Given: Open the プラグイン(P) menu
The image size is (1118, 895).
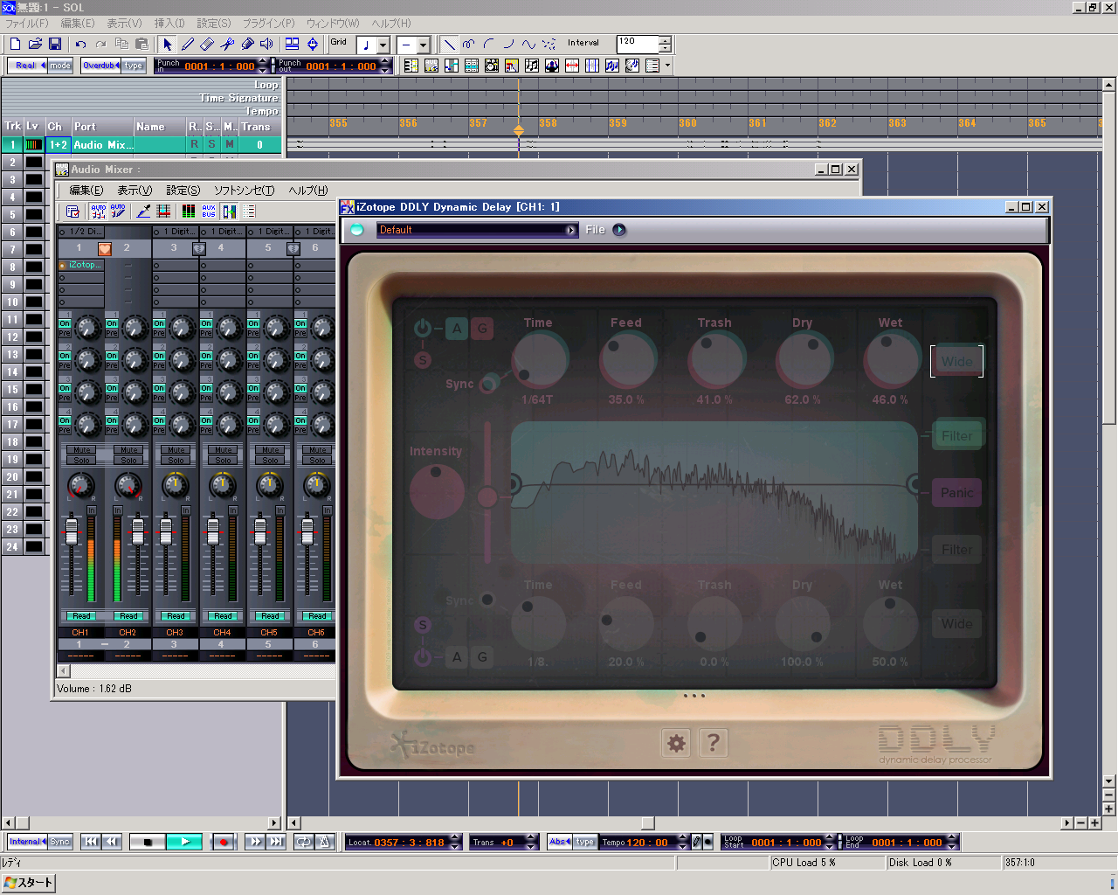Looking at the screenshot, I should tap(268, 24).
